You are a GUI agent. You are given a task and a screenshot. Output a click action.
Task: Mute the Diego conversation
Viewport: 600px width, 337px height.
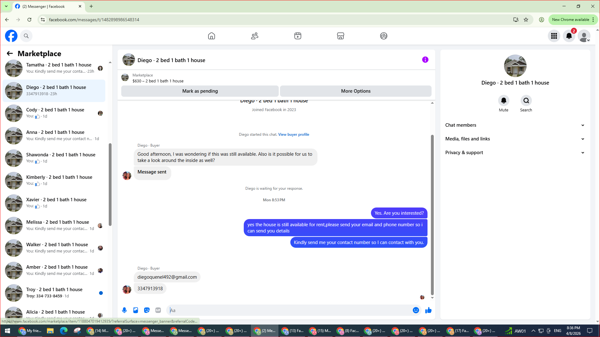point(503,101)
